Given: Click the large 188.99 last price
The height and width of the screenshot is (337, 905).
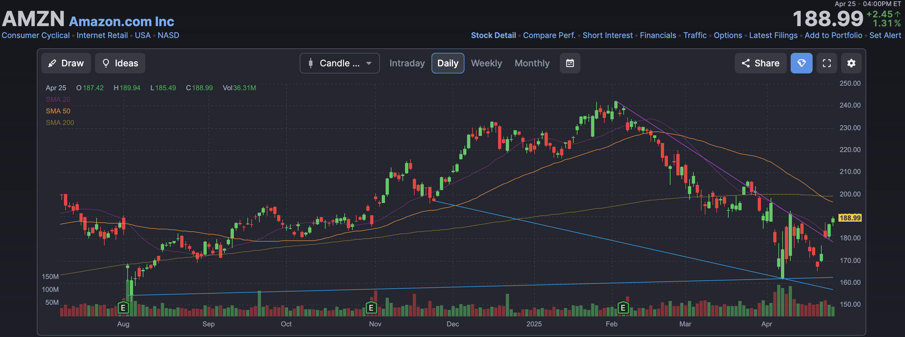Looking at the screenshot, I should click(x=828, y=19).
